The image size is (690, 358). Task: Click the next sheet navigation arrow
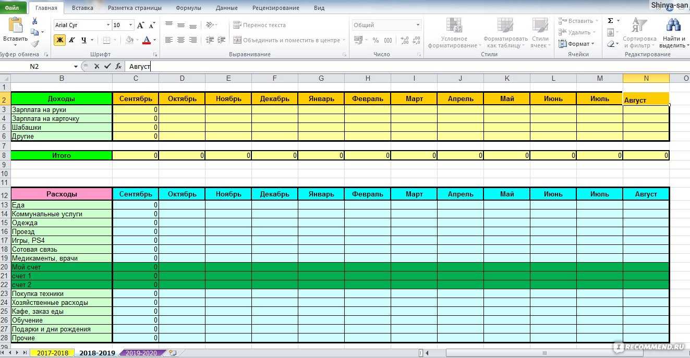coord(17,353)
